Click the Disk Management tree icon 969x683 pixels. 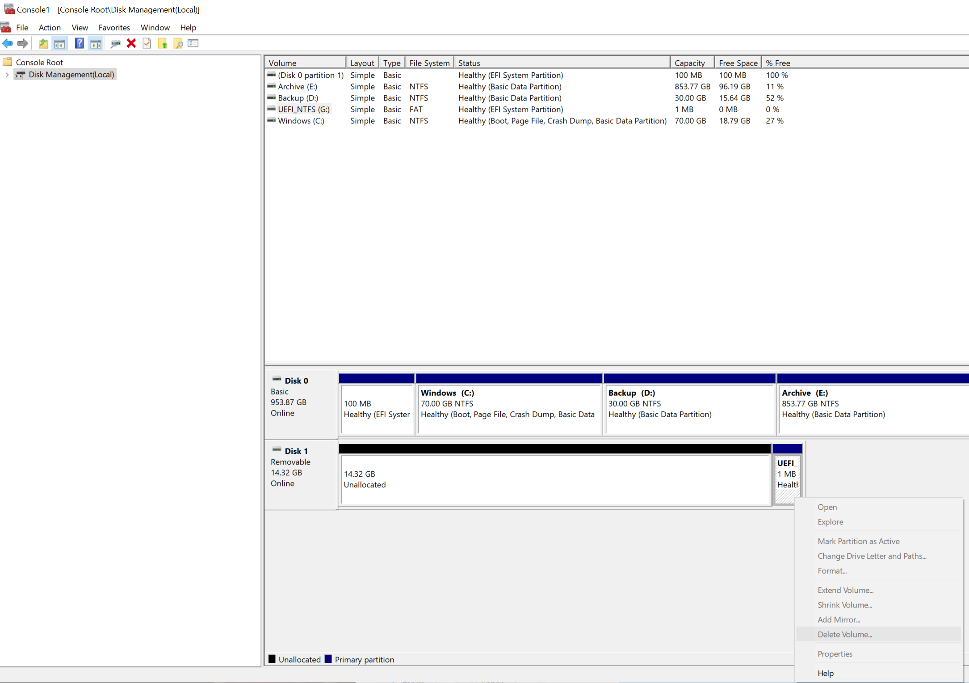(x=20, y=75)
